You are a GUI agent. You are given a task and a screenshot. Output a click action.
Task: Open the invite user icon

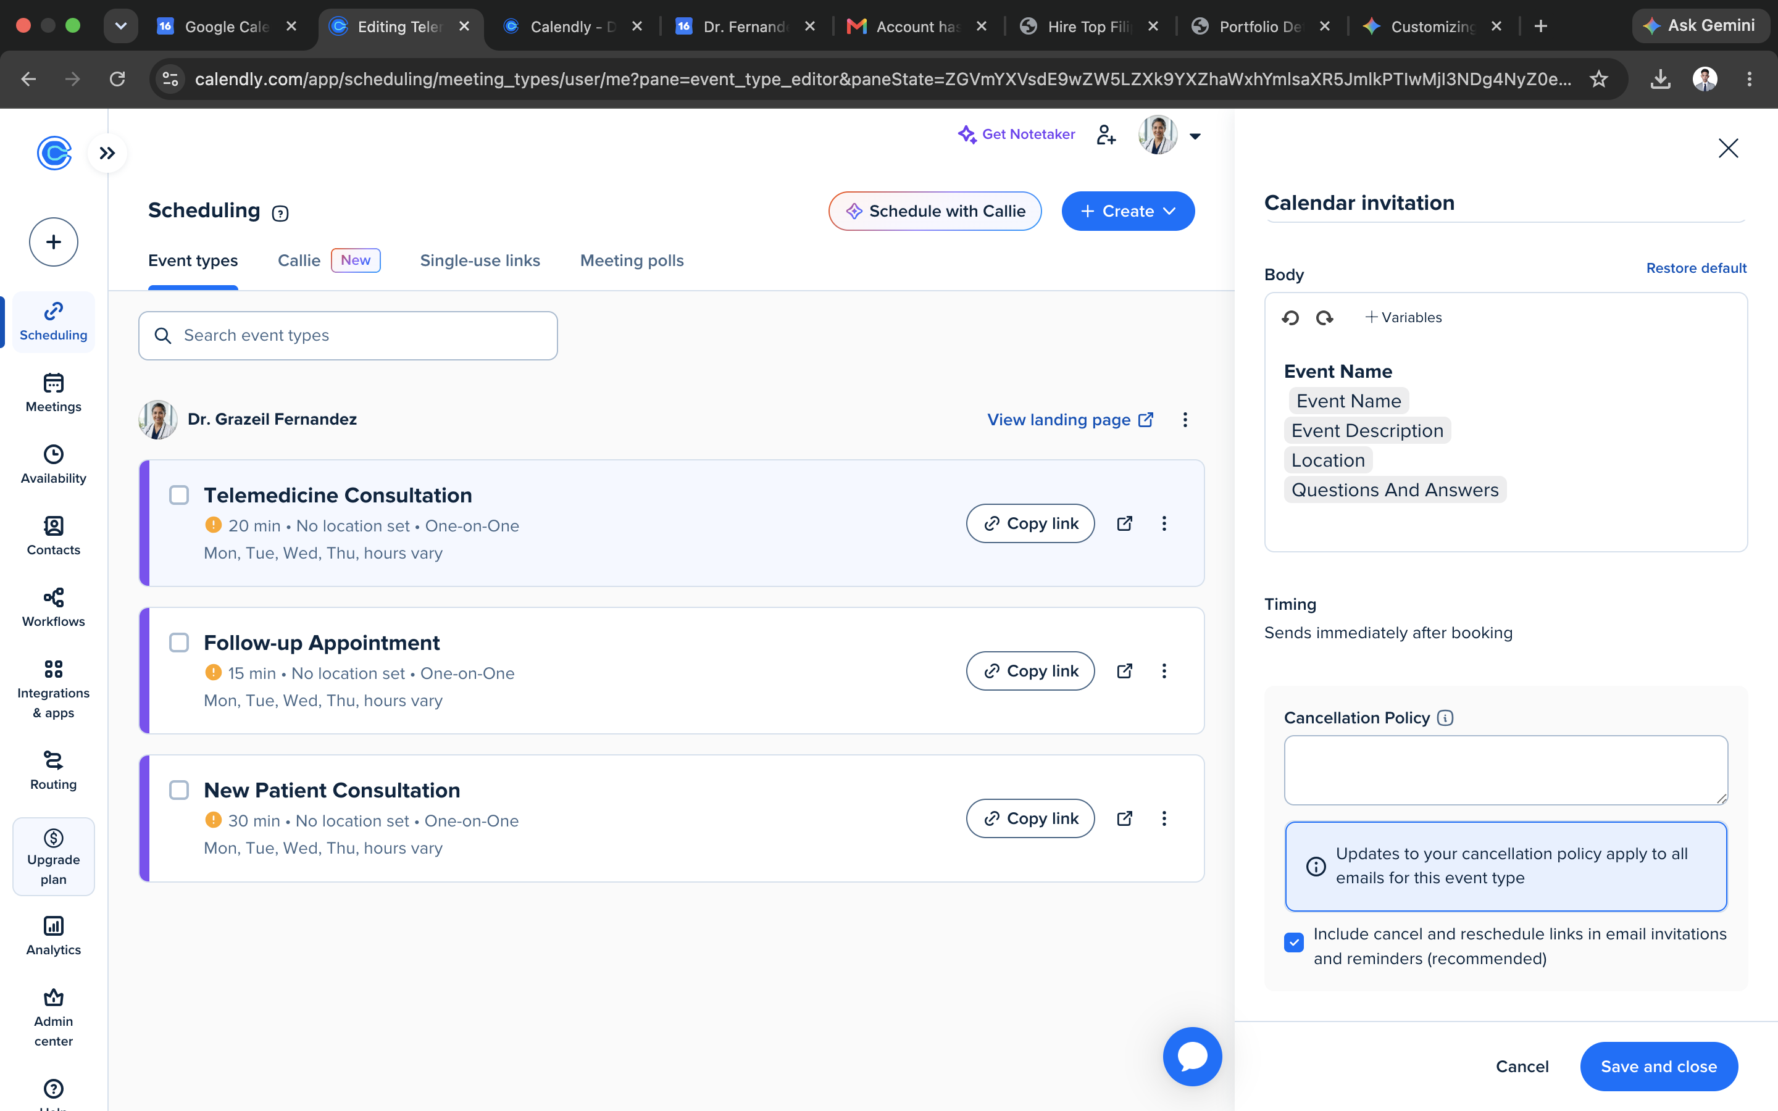(1106, 135)
